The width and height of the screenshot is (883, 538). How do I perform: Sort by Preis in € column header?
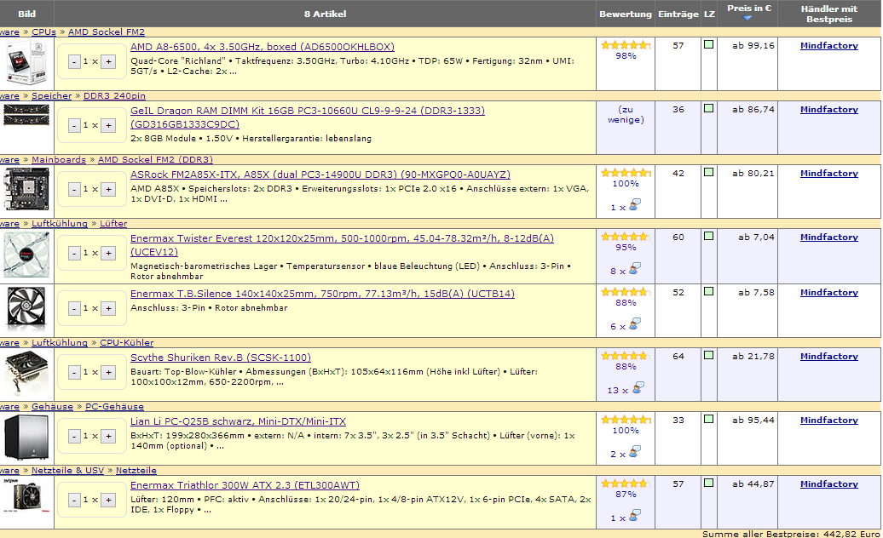point(749,9)
